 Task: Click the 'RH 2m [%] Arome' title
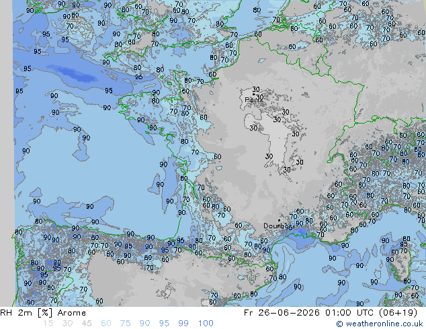pyautogui.click(x=43, y=313)
